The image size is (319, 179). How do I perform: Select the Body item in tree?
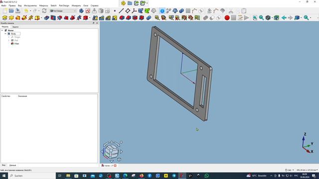coord(13,34)
